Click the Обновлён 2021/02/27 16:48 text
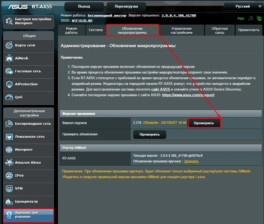Screen dimensions: 264x224 [x=165, y=123]
